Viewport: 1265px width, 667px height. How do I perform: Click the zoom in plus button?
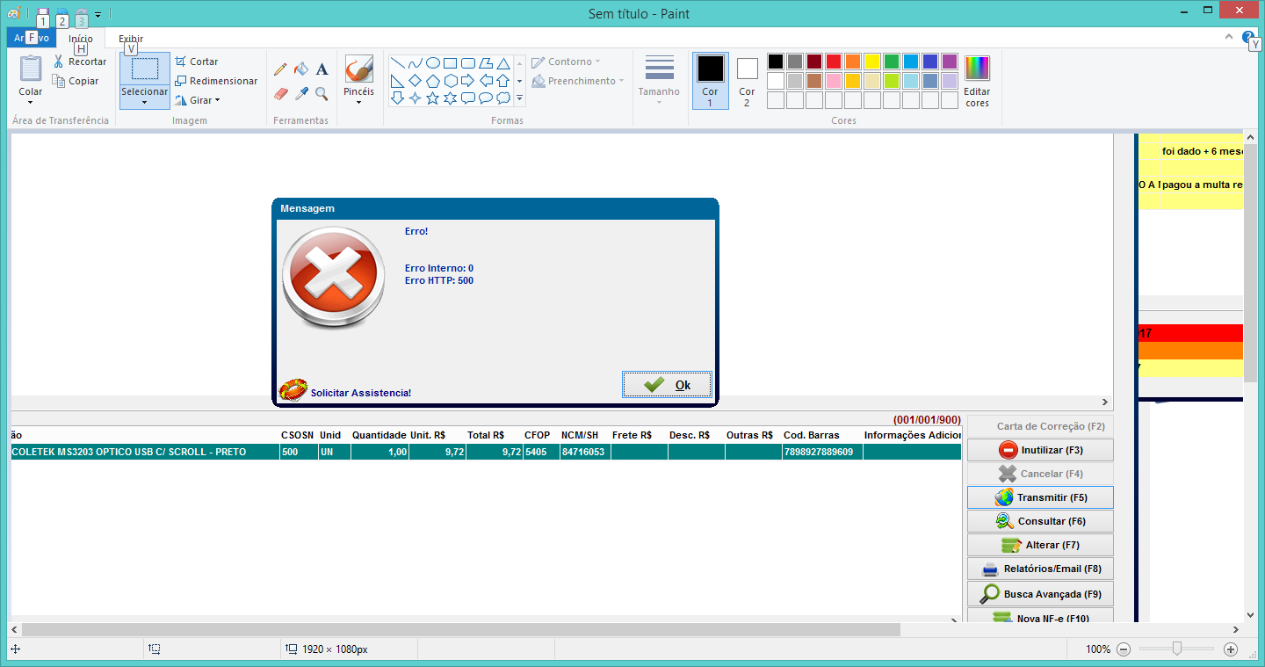pyautogui.click(x=1231, y=649)
